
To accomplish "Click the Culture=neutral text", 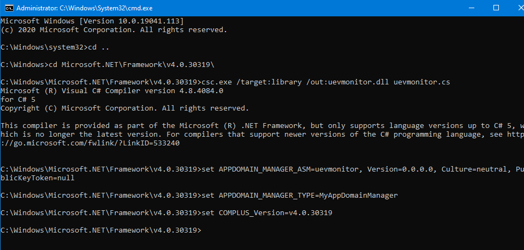I will point(467,169).
